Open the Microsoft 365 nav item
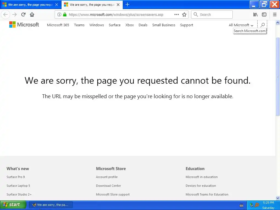The height and width of the screenshot is (210, 280). tap(58, 25)
